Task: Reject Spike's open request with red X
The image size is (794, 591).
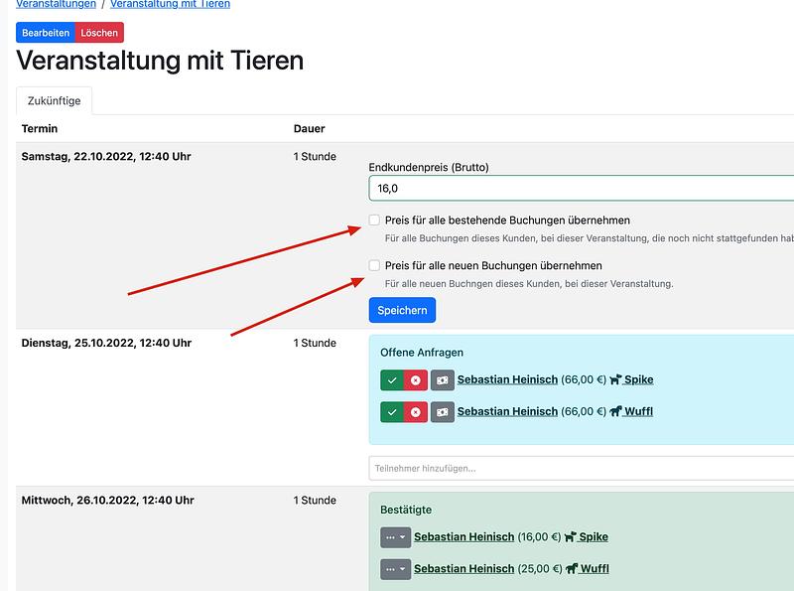Action: [416, 379]
